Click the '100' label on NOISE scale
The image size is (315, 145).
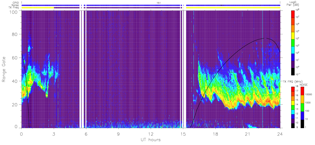tap(307, 111)
